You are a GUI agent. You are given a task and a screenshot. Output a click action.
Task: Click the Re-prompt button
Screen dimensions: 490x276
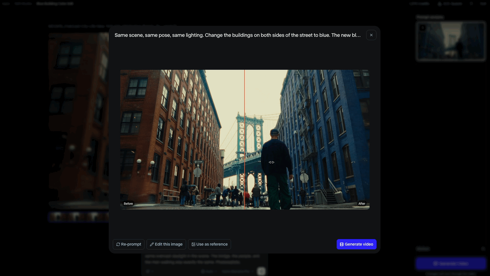click(129, 244)
